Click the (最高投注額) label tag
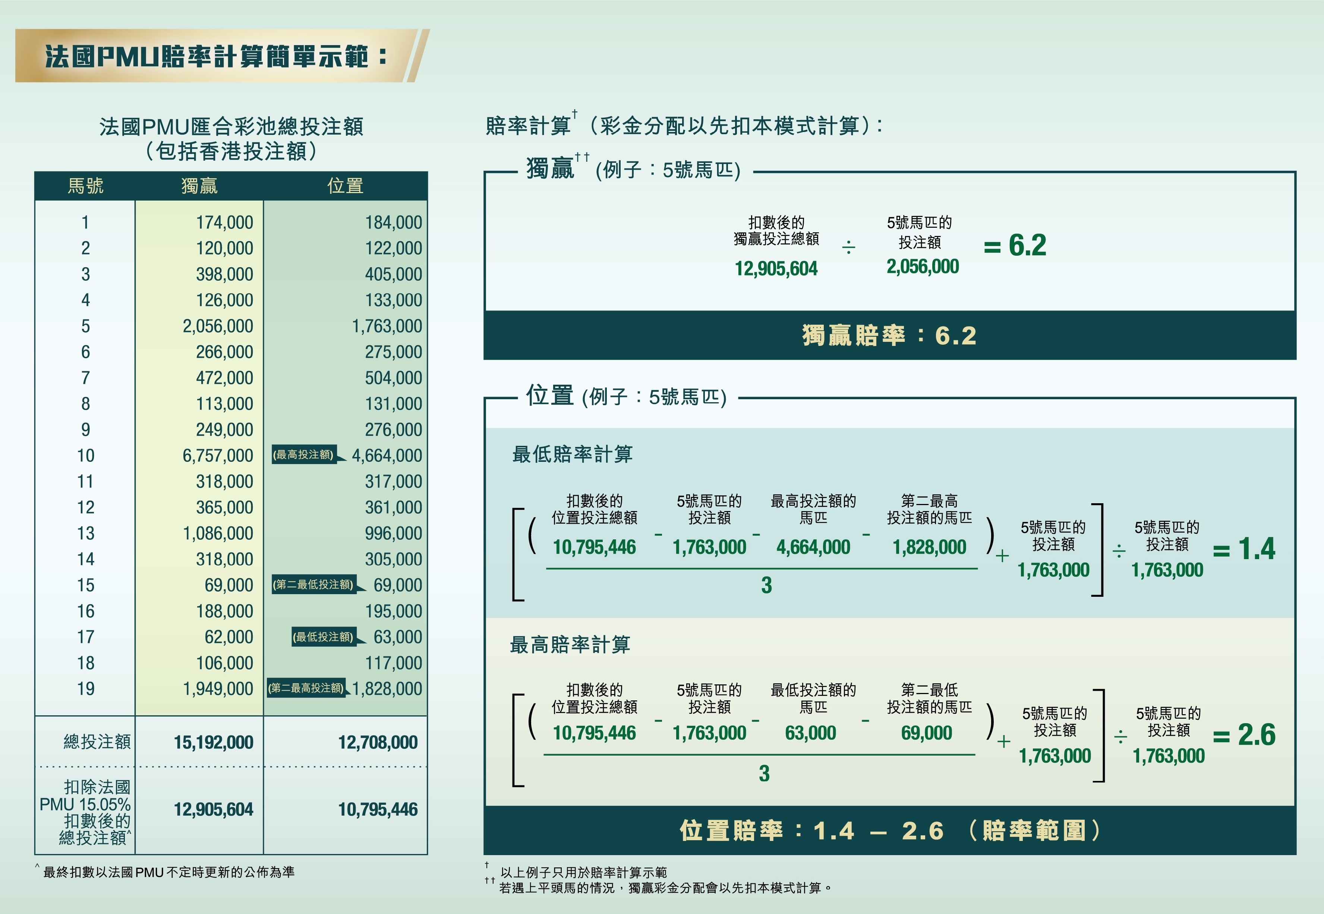The image size is (1324, 914). (x=304, y=455)
